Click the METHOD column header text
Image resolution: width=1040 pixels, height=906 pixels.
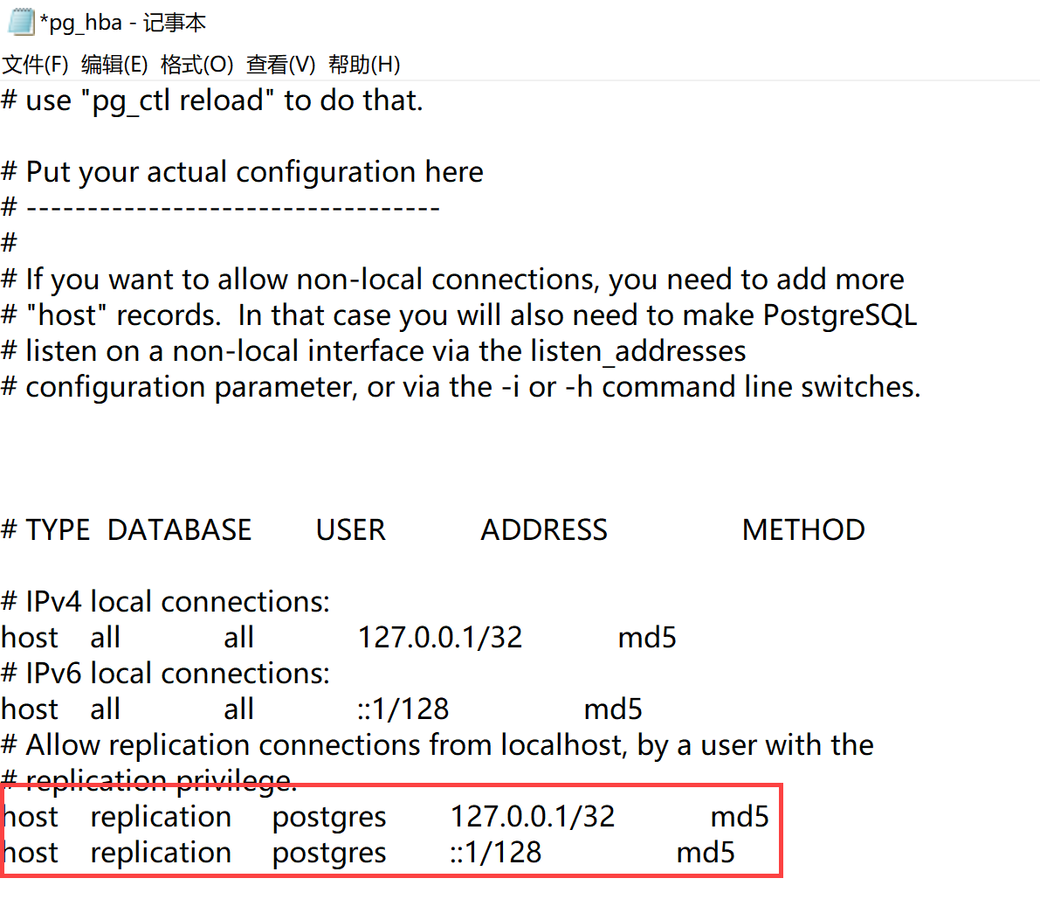[802, 529]
